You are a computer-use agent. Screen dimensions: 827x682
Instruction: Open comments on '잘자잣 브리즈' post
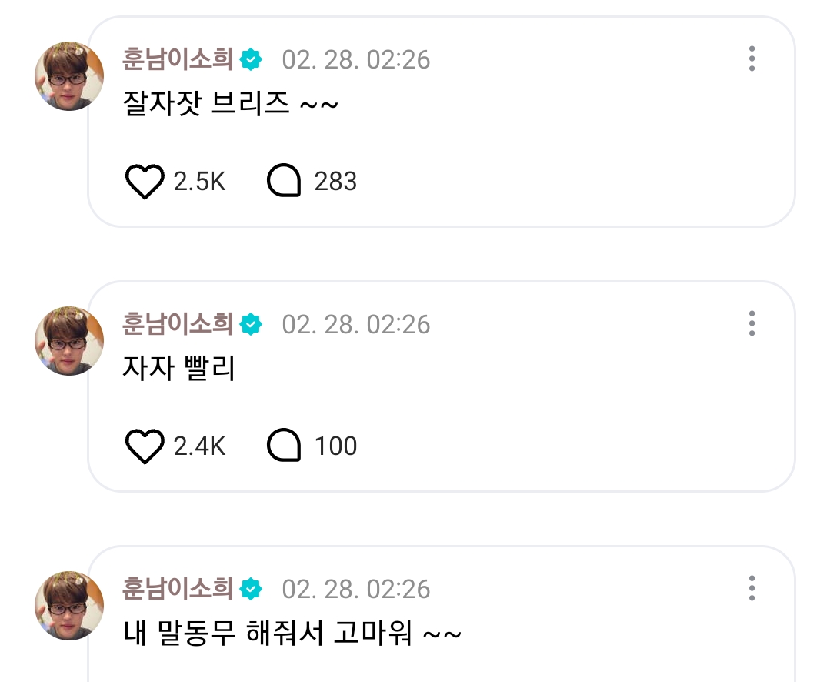(x=283, y=182)
